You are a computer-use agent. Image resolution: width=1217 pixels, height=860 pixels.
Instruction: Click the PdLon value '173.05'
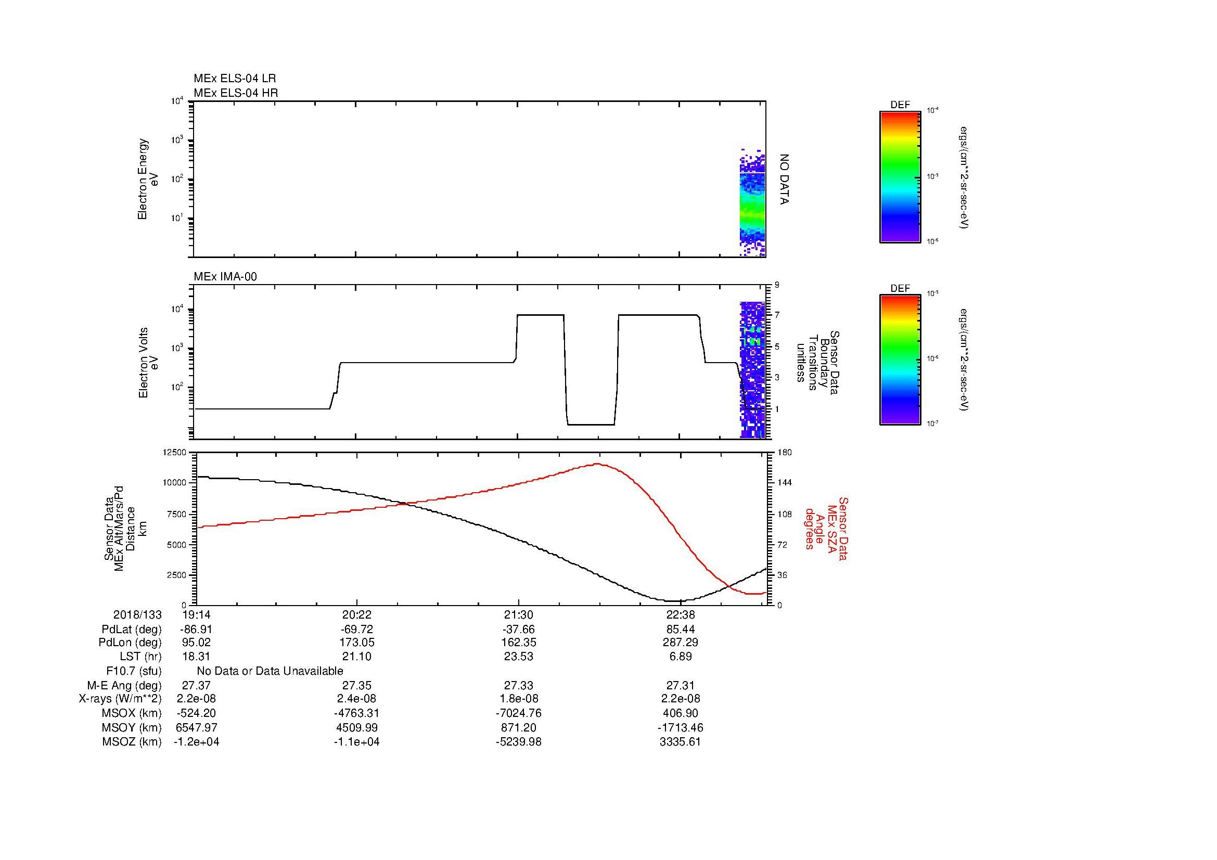pyautogui.click(x=357, y=643)
